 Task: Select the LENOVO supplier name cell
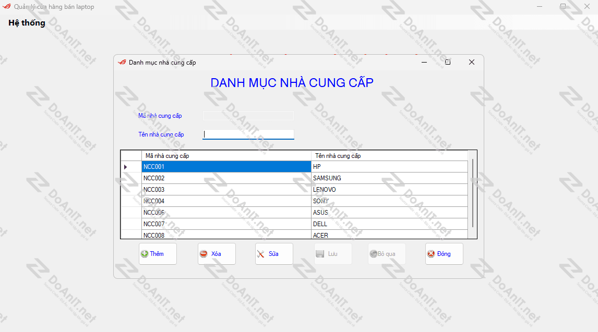[389, 190]
